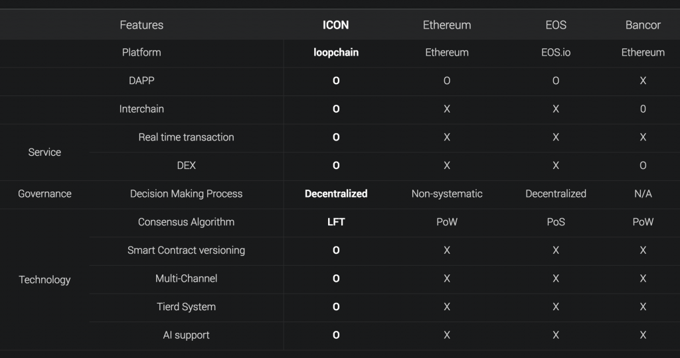The height and width of the screenshot is (358, 680).
Task: Click "Non-systematic" in the Ethereum column
Action: point(447,194)
